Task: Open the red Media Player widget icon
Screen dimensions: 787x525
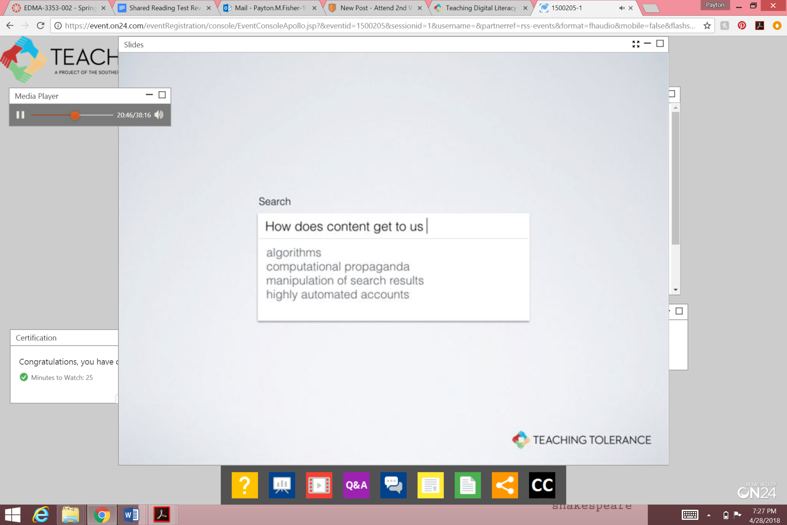Action: [319, 485]
